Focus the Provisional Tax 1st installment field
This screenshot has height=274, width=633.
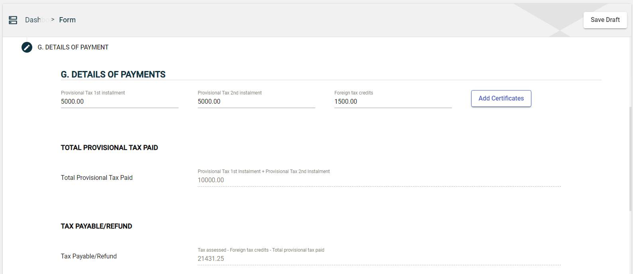[119, 102]
